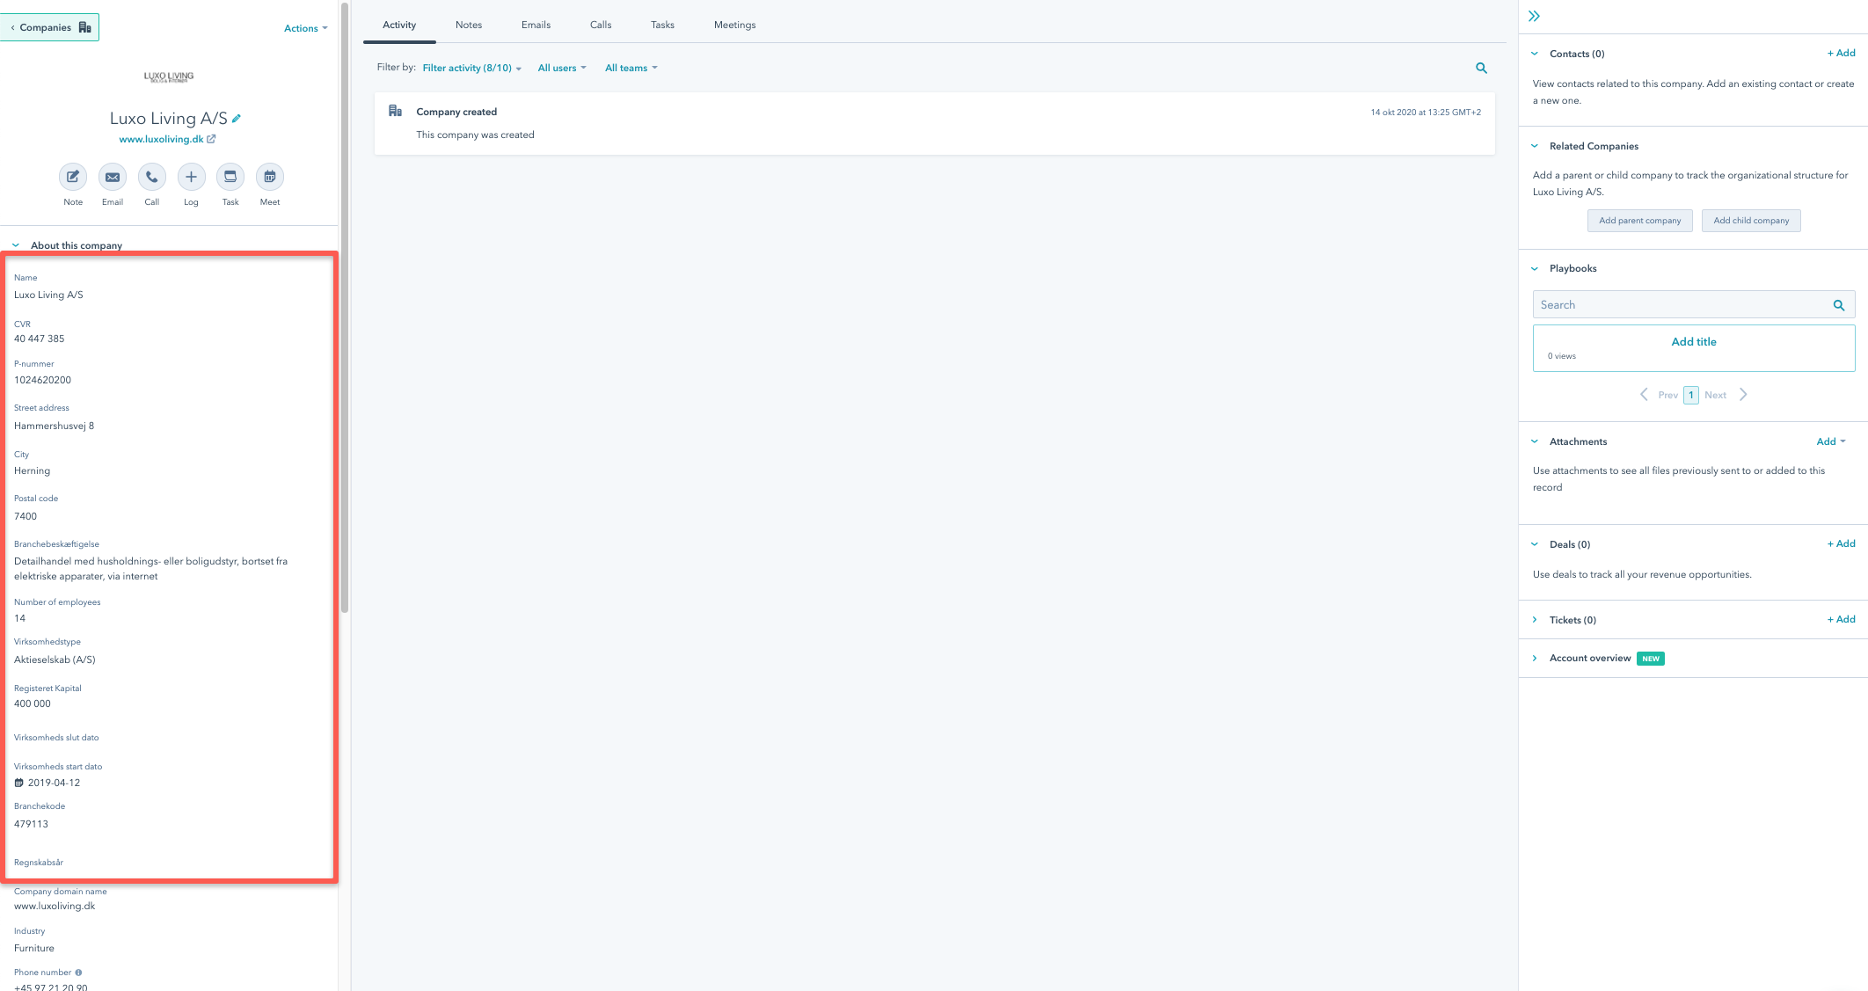Click the Luxo Living company logo
The height and width of the screenshot is (991, 1868).
[x=169, y=77]
